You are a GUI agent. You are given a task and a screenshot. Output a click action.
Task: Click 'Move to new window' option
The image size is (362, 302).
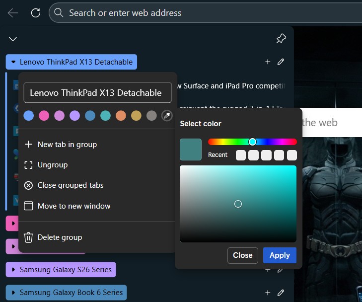74,206
